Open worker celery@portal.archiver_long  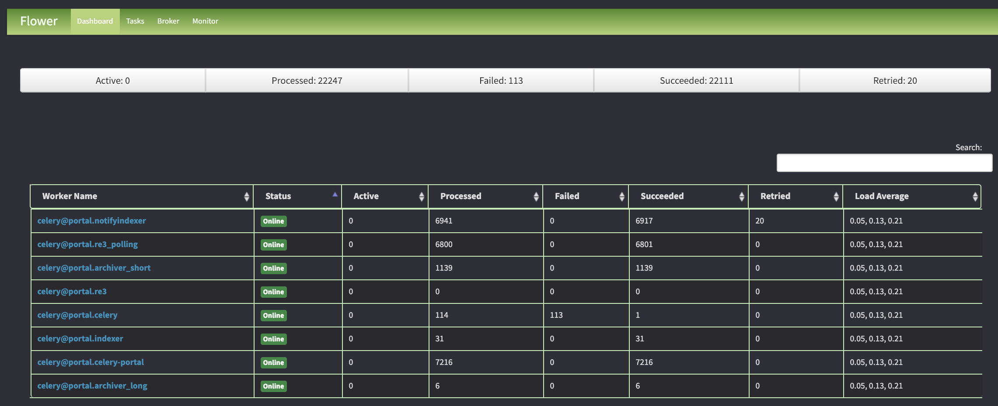click(x=92, y=386)
